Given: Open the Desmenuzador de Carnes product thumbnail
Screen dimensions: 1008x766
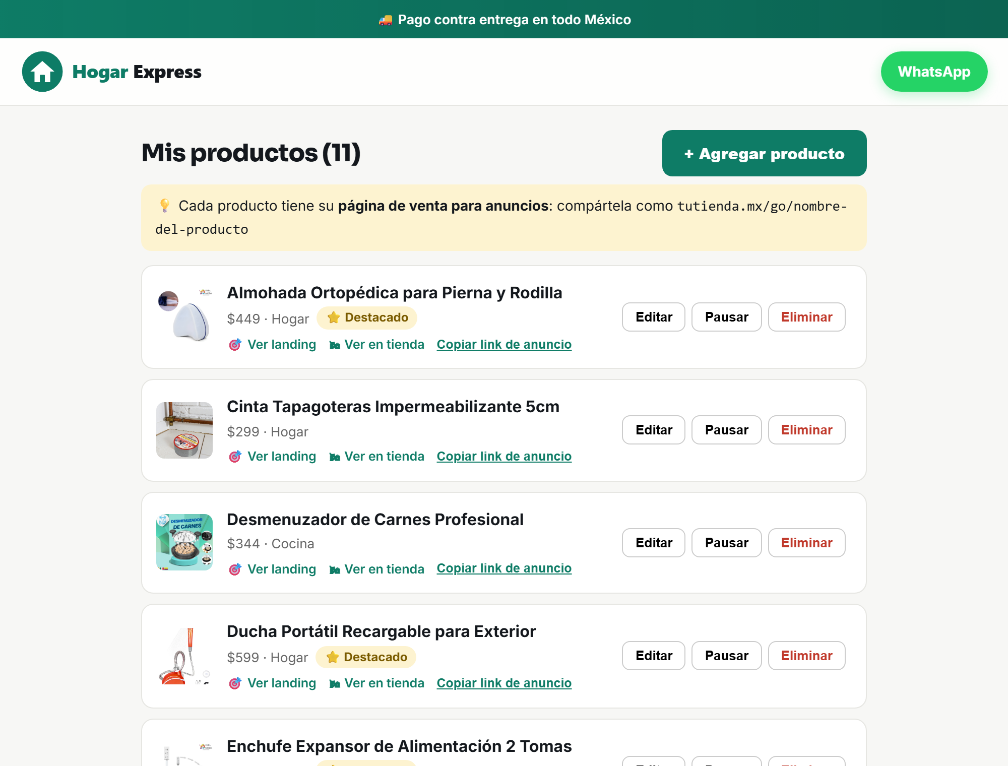Looking at the screenshot, I should click(184, 542).
